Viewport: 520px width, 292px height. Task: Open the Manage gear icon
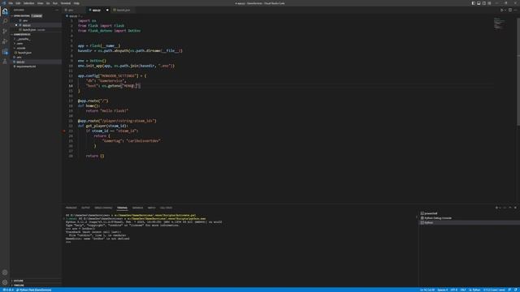coord(5,282)
